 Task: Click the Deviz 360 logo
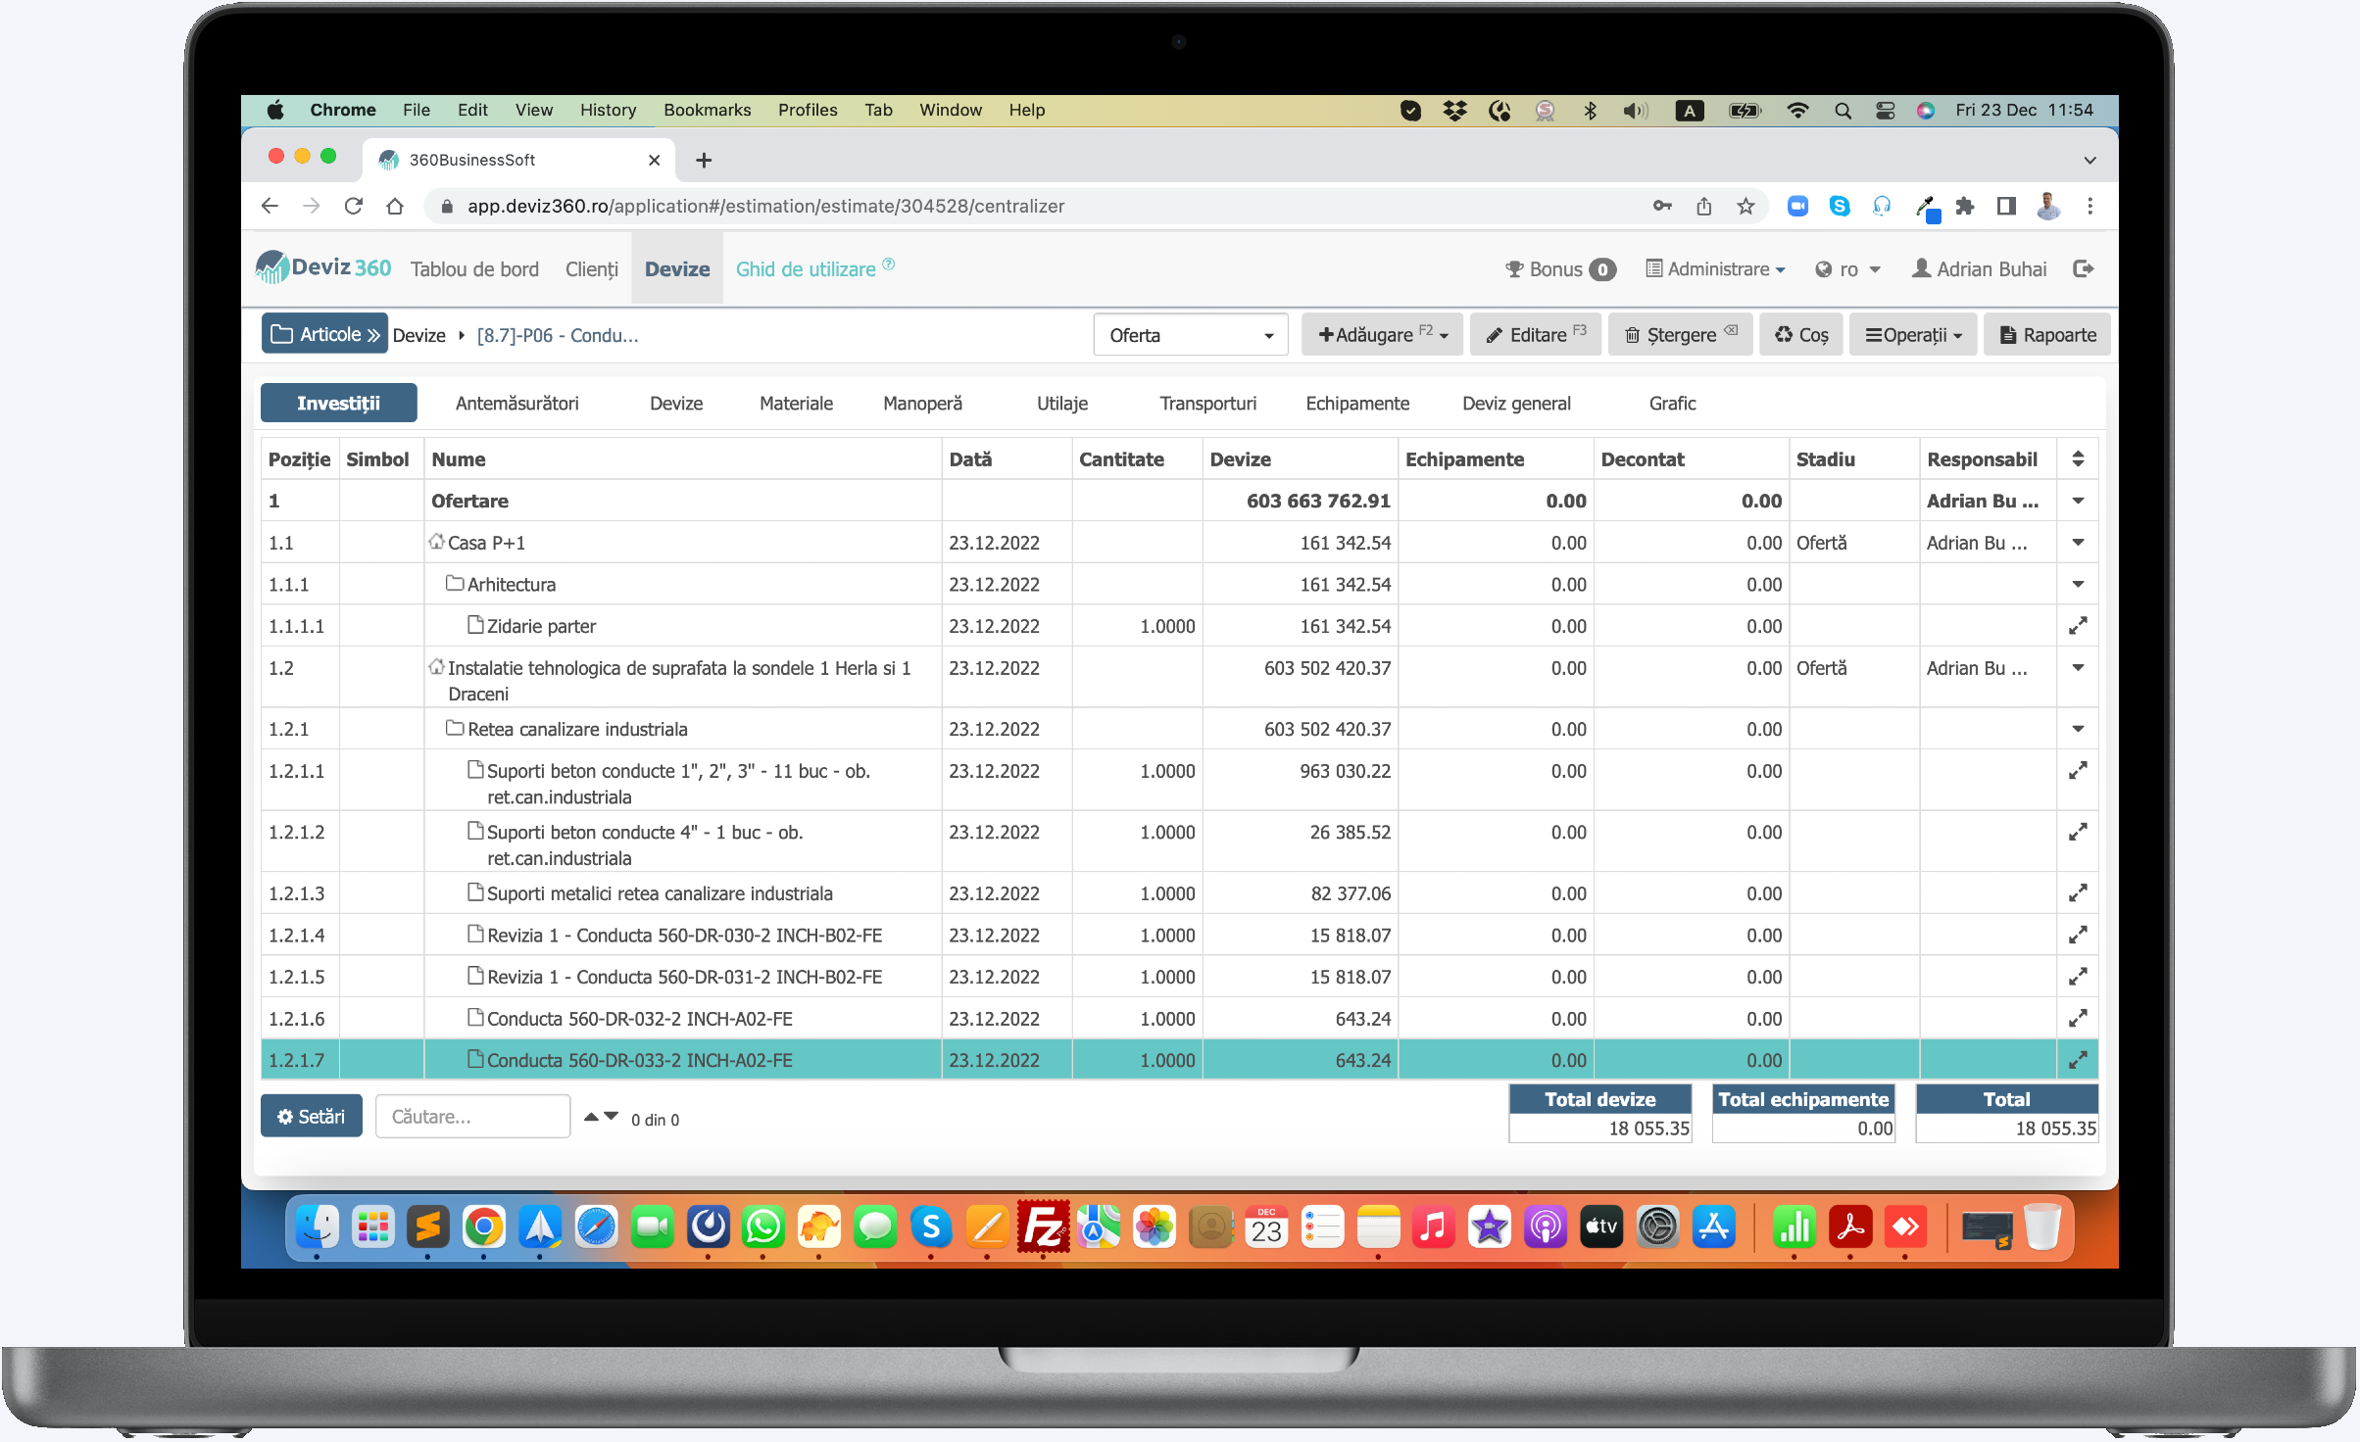pos(323,267)
